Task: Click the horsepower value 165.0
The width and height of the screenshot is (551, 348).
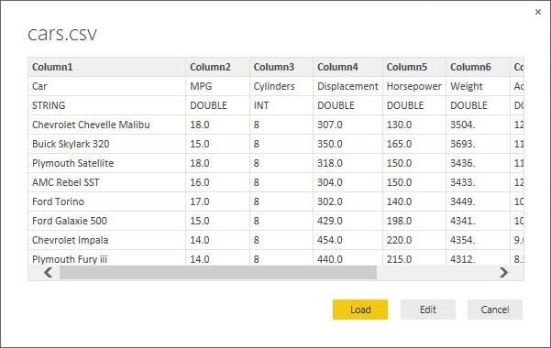Action: pos(414,144)
